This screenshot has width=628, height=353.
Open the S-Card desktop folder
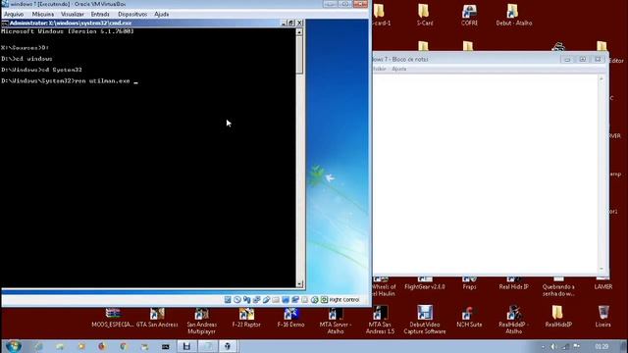tap(425, 15)
